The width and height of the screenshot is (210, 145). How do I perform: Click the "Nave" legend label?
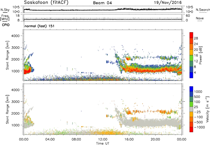(200, 18)
